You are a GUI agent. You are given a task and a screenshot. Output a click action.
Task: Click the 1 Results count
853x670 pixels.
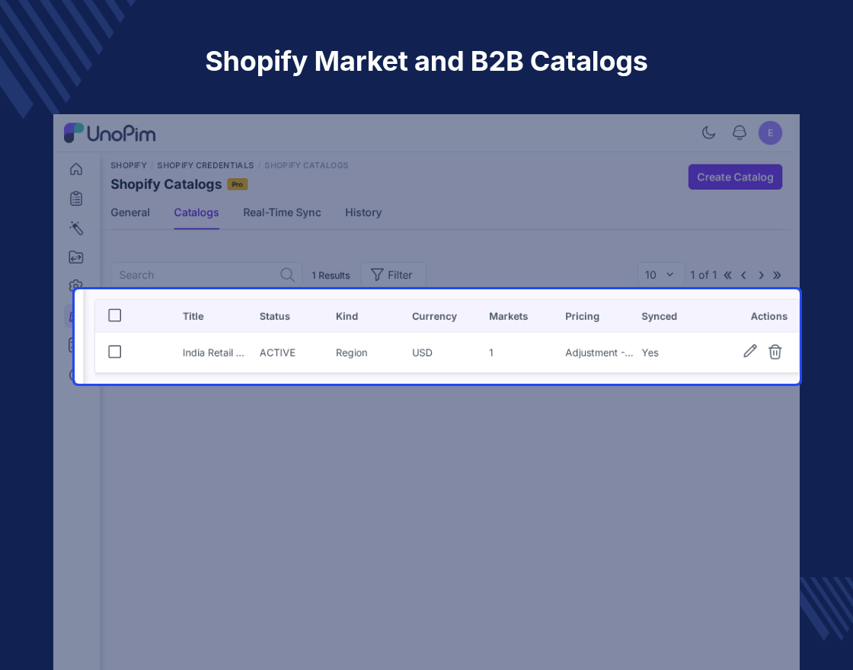point(331,276)
